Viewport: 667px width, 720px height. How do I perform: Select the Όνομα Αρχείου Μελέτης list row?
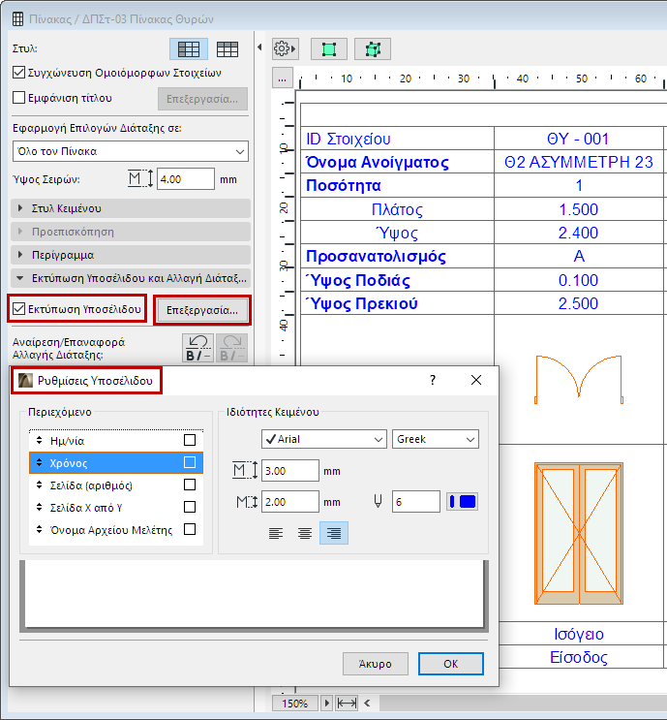pos(116,529)
